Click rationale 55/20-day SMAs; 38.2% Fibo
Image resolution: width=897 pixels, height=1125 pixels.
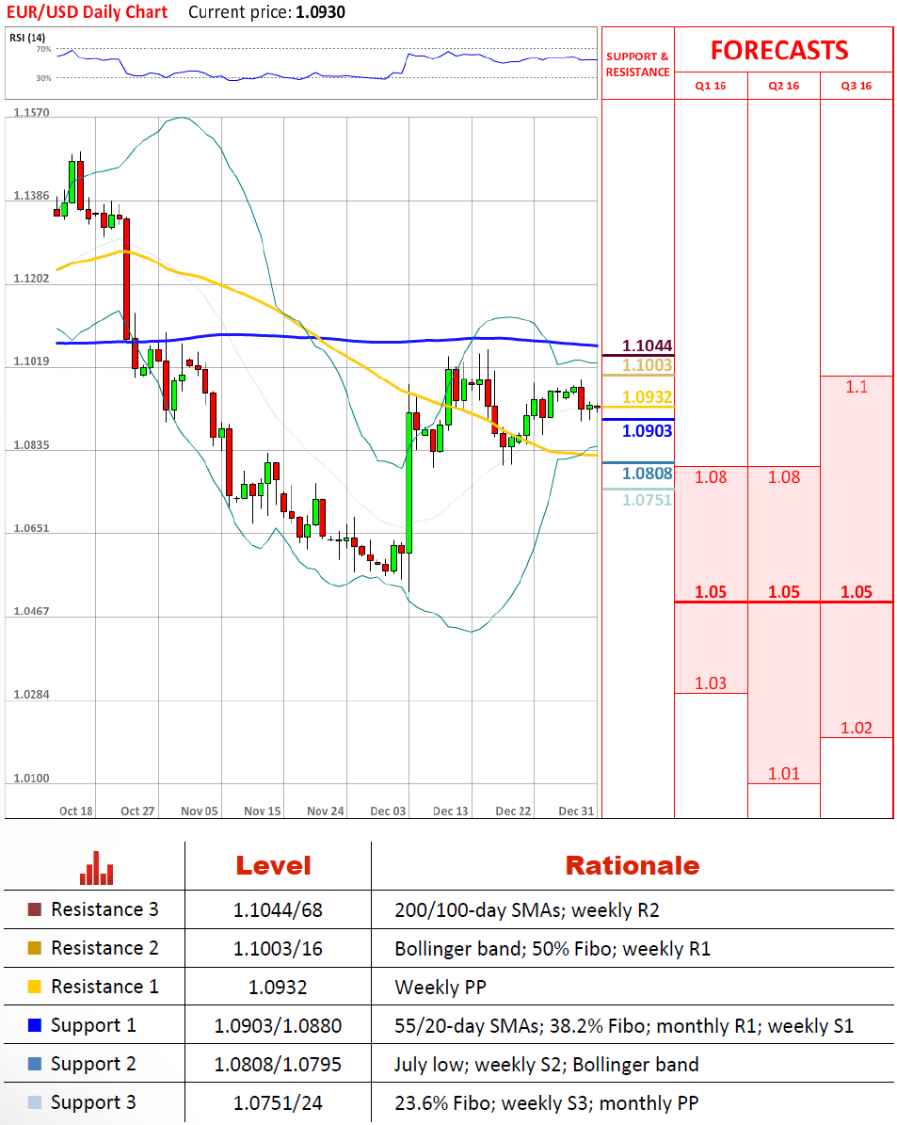(x=624, y=1027)
